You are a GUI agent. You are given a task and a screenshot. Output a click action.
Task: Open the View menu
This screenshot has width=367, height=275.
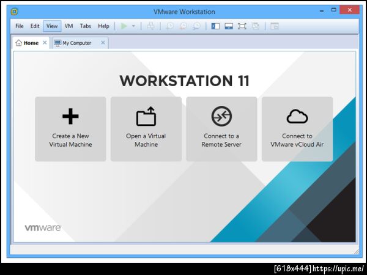click(x=52, y=26)
